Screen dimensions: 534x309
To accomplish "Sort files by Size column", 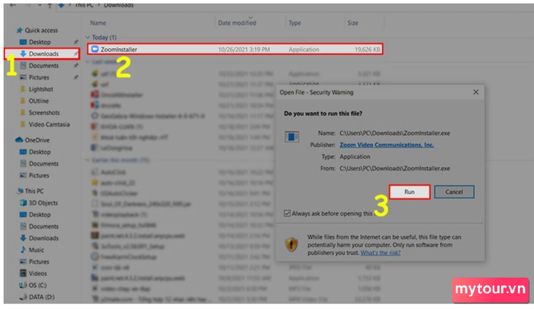I will coord(352,23).
